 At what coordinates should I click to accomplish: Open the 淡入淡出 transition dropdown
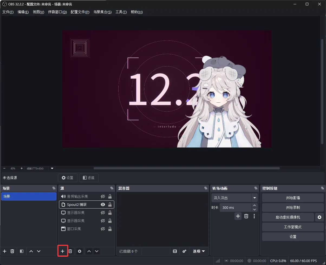[234, 198]
